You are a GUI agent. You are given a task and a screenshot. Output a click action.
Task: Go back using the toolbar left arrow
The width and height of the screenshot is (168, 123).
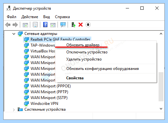8,25
